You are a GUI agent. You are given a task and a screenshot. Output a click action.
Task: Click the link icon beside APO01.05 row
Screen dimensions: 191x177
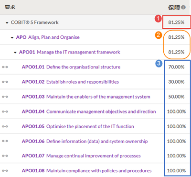point(5,126)
